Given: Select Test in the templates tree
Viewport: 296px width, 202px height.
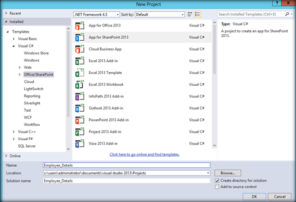Looking at the screenshot, I should pos(28,110).
